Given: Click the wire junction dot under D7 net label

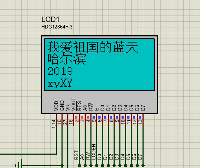Looking at the screenshot, I should click(143, 166).
